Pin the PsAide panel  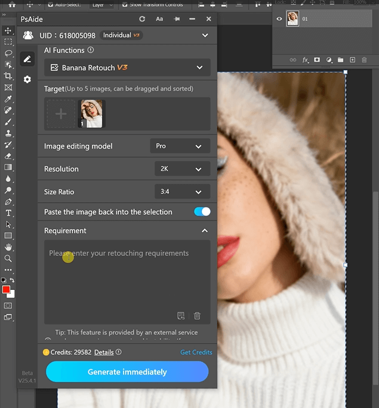(x=177, y=19)
